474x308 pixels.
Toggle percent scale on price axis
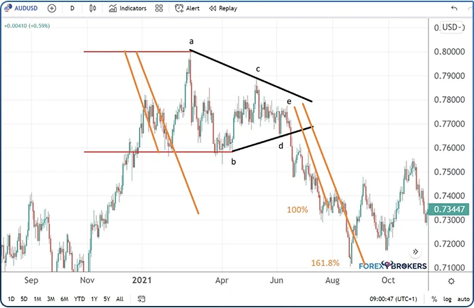click(434, 298)
